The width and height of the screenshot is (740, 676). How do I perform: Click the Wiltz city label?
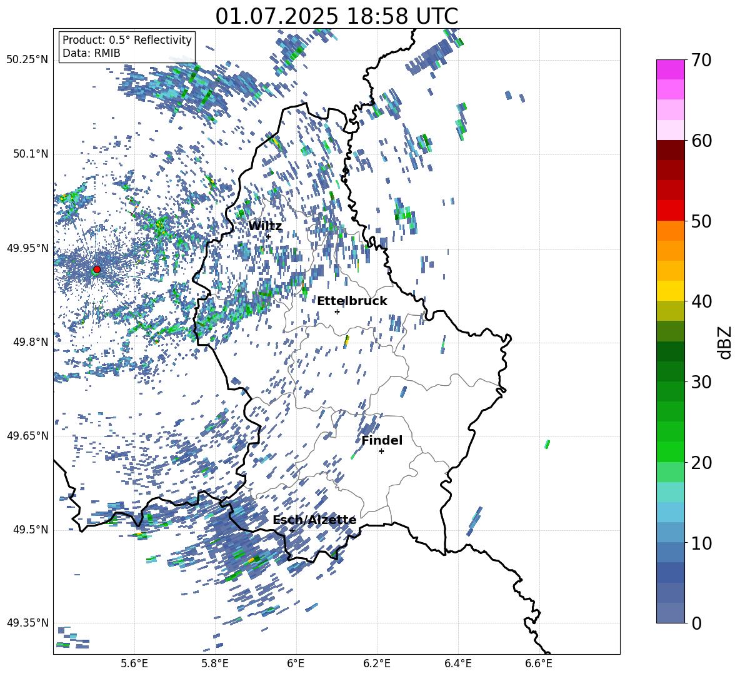click(265, 226)
